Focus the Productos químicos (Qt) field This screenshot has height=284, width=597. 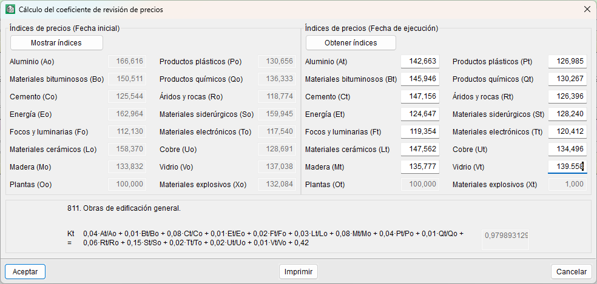click(x=567, y=79)
